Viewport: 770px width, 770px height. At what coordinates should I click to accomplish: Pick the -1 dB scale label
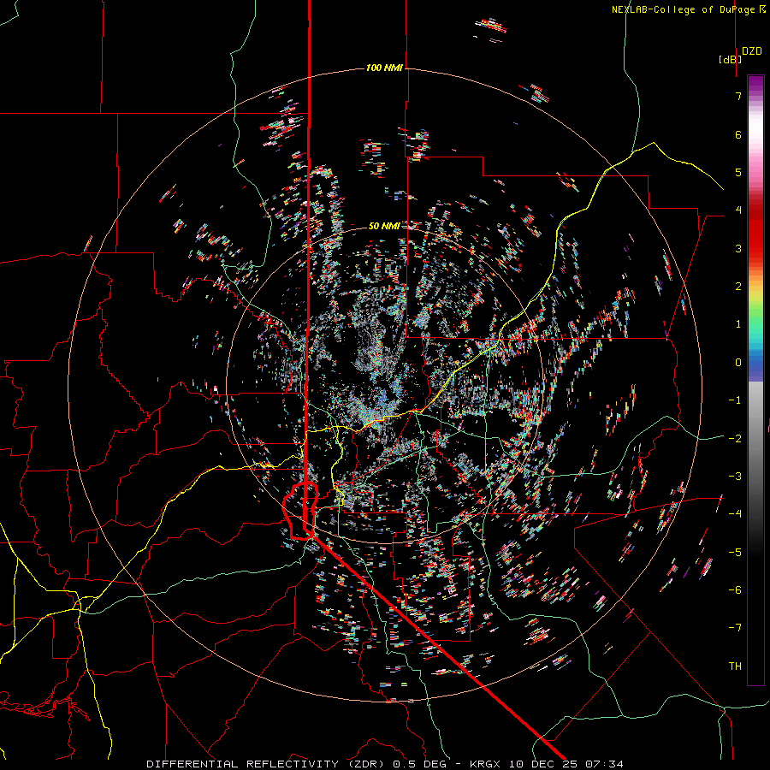pyautogui.click(x=735, y=400)
